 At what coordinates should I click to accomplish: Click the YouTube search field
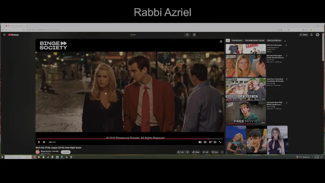(x=157, y=35)
